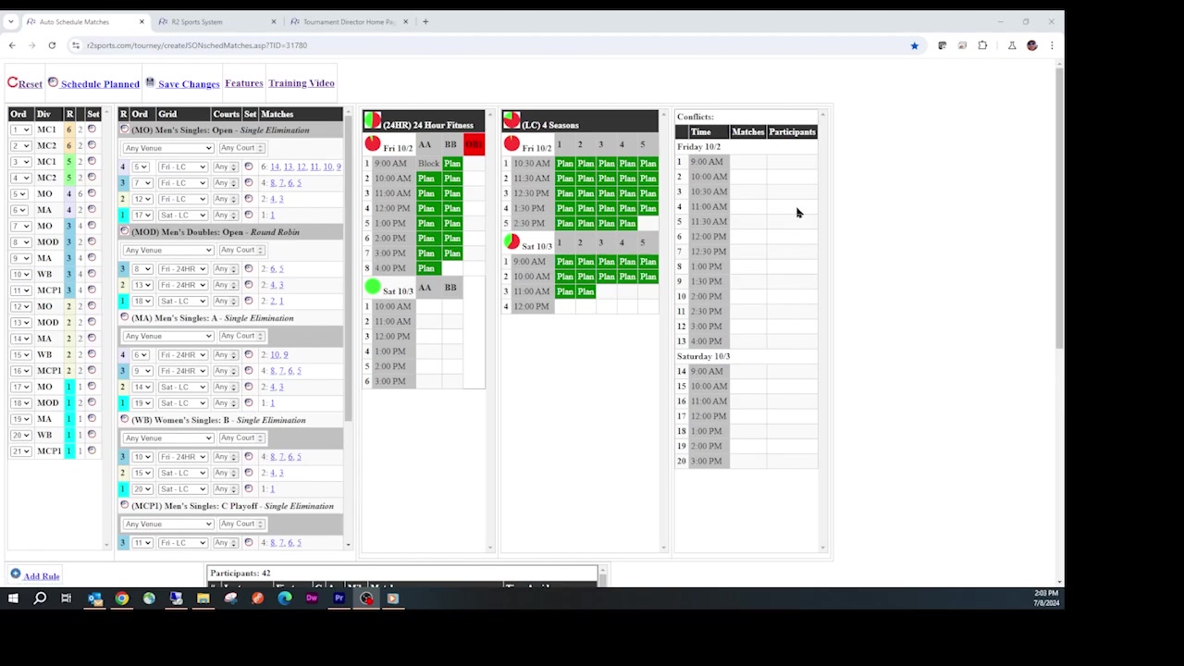Open Sat - LC grid dropdown in Ord 17 row
Image resolution: width=1184 pixels, height=666 pixels.
click(182, 215)
